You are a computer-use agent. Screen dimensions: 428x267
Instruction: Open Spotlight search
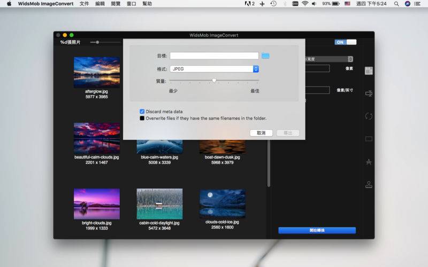(396, 4)
